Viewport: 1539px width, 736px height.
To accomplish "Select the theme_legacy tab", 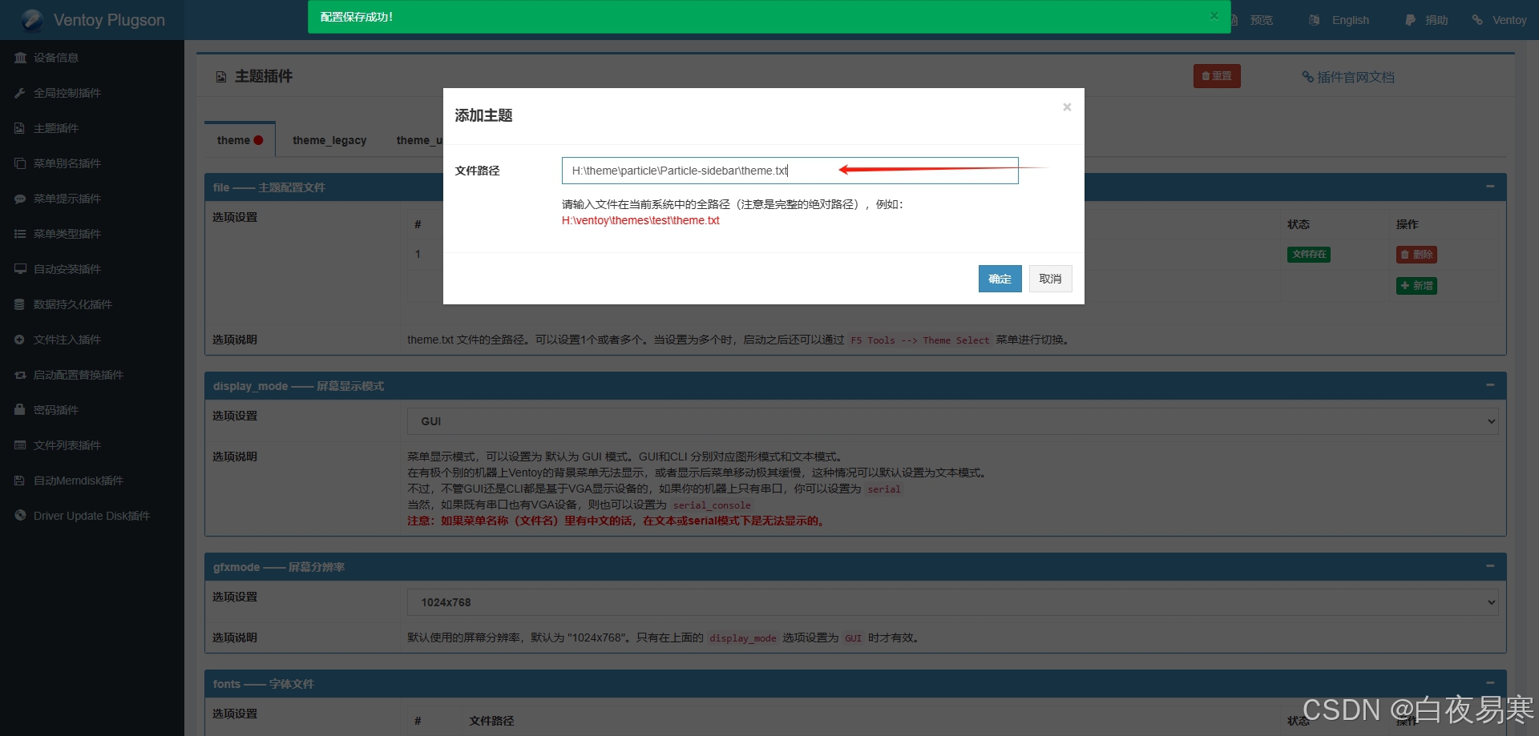I will 329,140.
